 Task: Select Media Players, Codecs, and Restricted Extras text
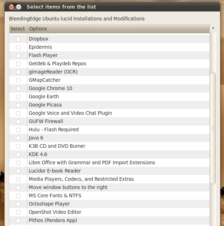pyautogui.click(x=81, y=179)
